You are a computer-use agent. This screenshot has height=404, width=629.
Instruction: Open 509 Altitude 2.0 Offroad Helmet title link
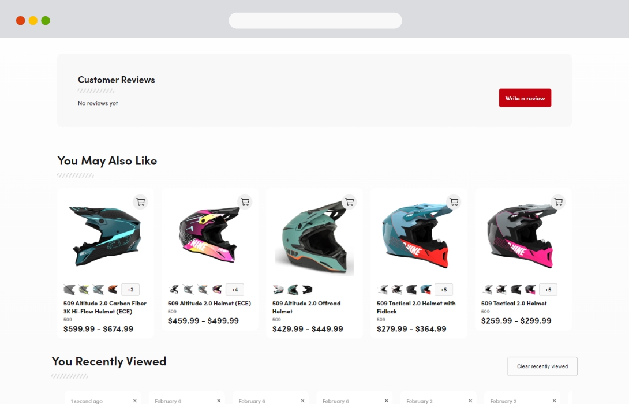click(x=306, y=307)
